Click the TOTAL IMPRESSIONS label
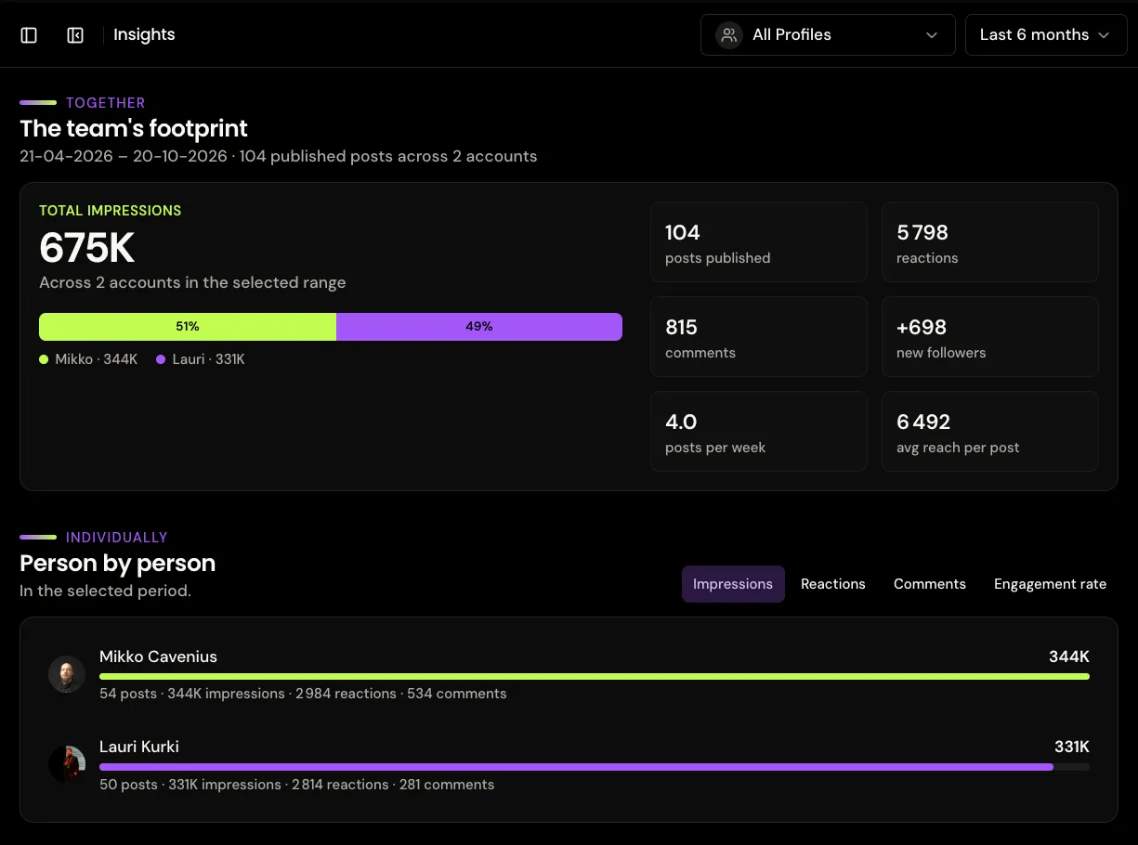1138x845 pixels. 111,211
